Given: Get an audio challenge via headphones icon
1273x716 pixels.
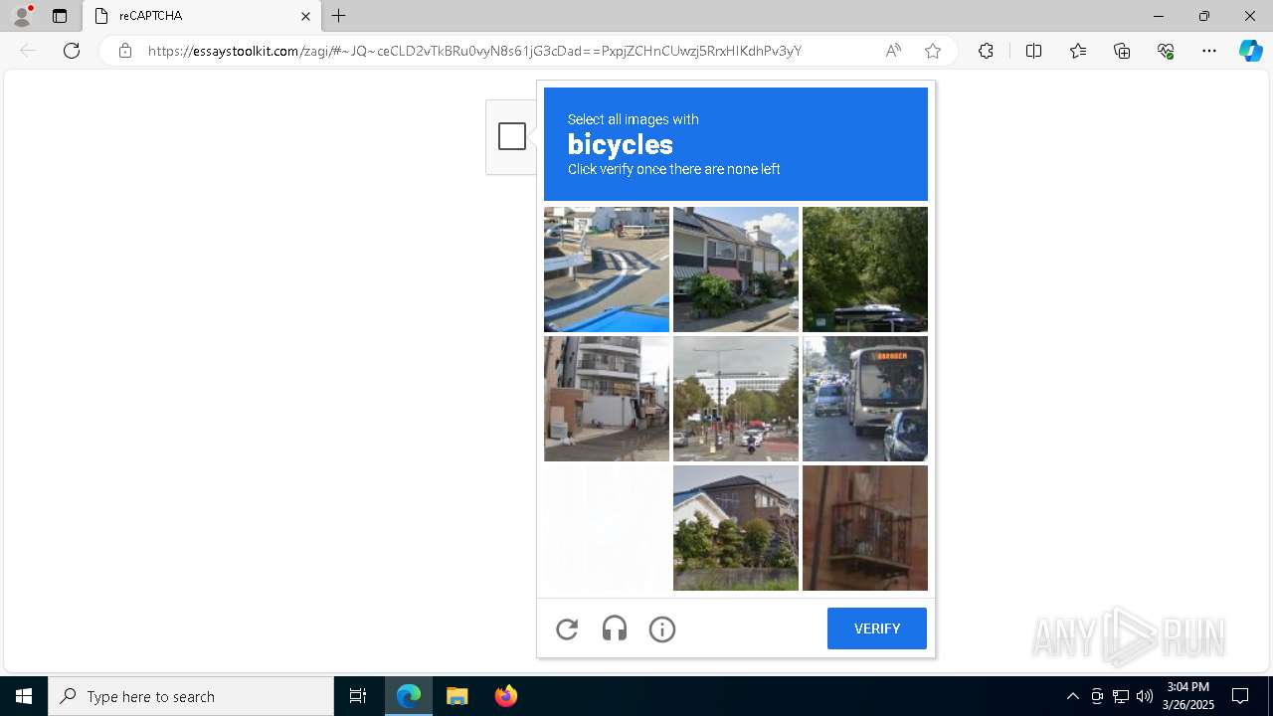Looking at the screenshot, I should [x=615, y=628].
